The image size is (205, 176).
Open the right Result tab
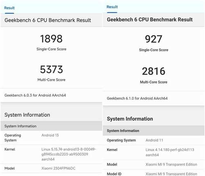click(112, 7)
